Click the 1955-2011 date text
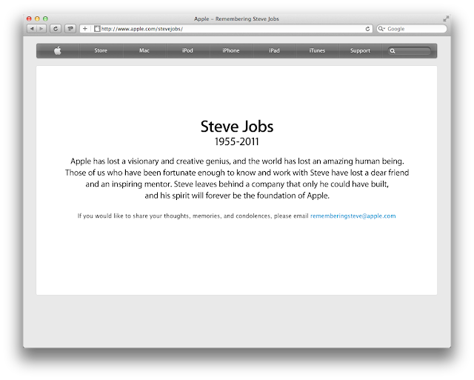The height and width of the screenshot is (380, 474). 237,141
